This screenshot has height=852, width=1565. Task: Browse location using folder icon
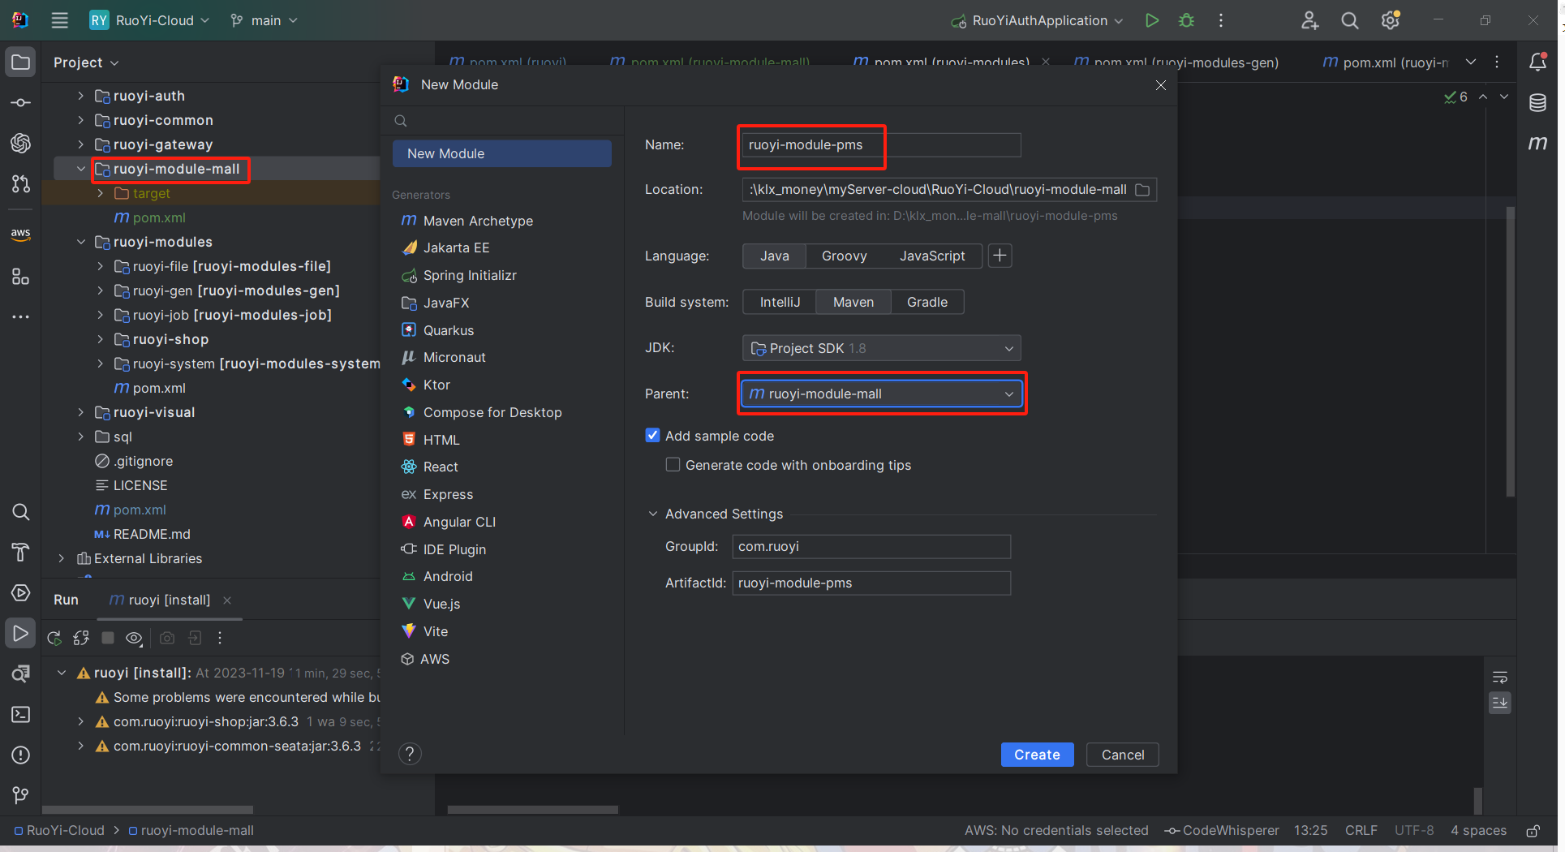pyautogui.click(x=1142, y=190)
